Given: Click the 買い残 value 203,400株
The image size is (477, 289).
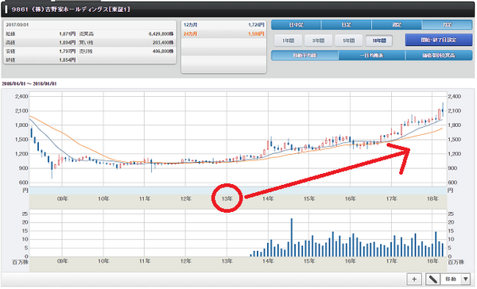Looking at the screenshot, I should click(163, 43).
